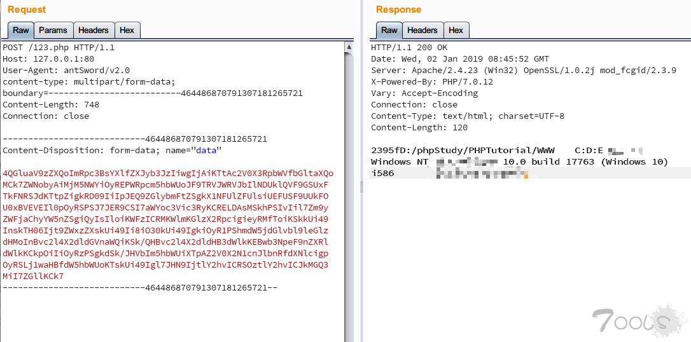The image size is (691, 342).
Task: Open the Response Hex tab
Action: point(456,31)
